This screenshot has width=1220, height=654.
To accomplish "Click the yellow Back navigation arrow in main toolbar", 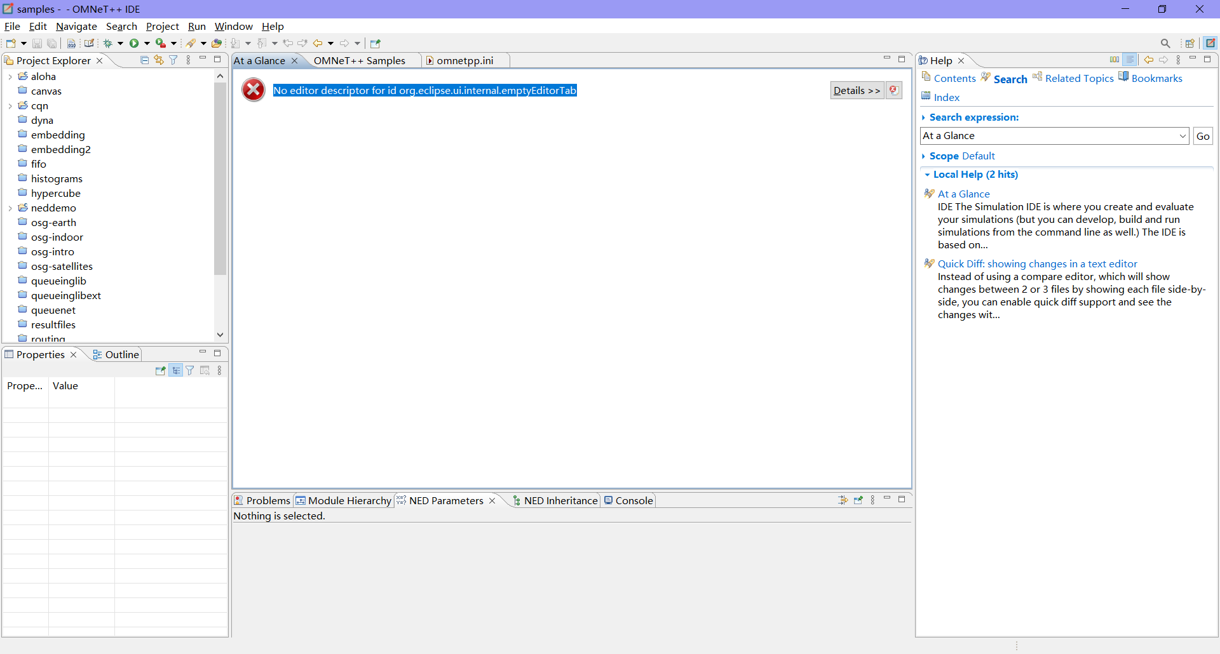I will [318, 43].
